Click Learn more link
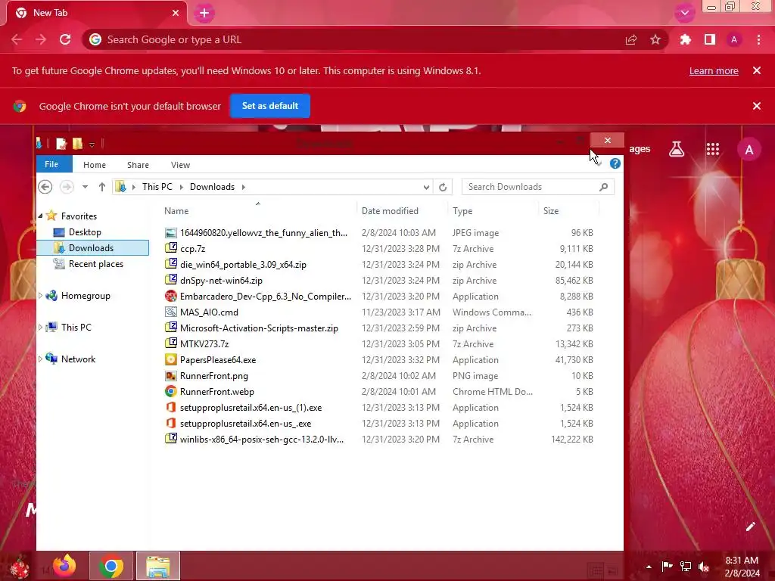775x581 pixels. click(x=714, y=70)
